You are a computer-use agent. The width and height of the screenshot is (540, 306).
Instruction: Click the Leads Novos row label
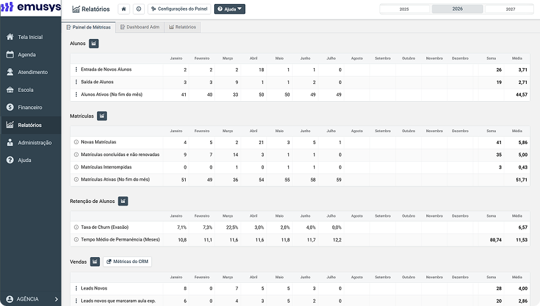(x=94, y=288)
